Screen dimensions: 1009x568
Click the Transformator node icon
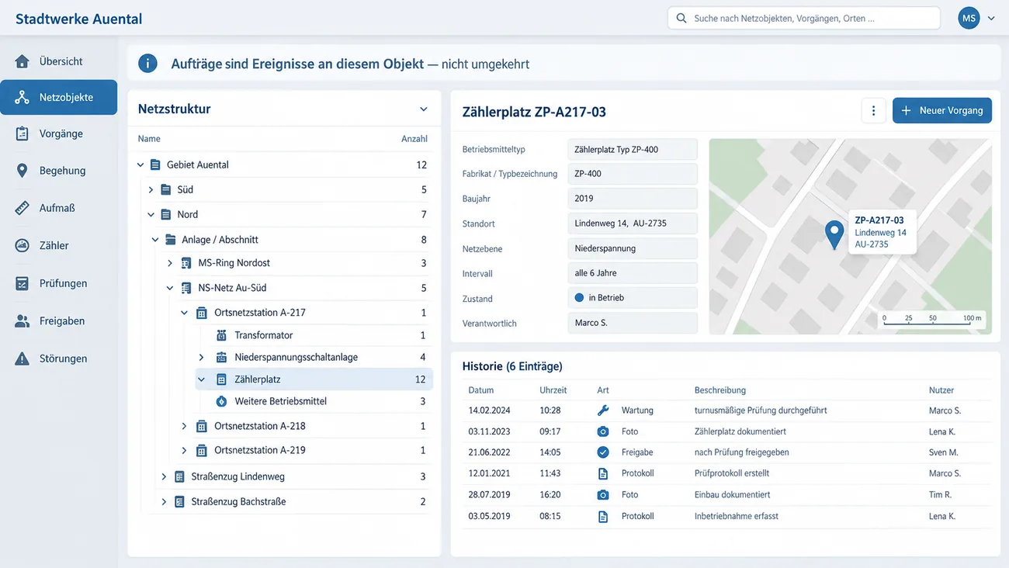pos(221,335)
